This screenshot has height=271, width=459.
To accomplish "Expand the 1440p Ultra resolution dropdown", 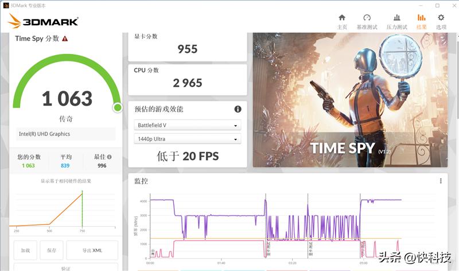I will (x=188, y=139).
